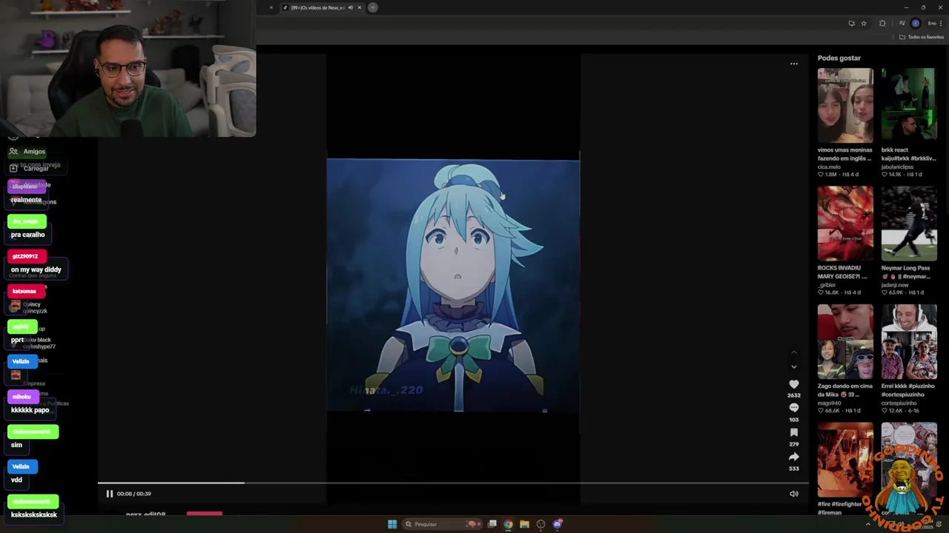
Task: Open the Carregar sidebar item
Action: tap(29, 169)
